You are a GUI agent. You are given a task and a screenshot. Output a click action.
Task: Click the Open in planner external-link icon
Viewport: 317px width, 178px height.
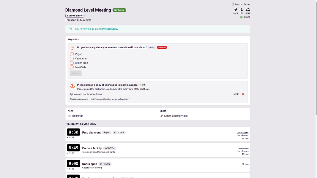tap(233, 4)
